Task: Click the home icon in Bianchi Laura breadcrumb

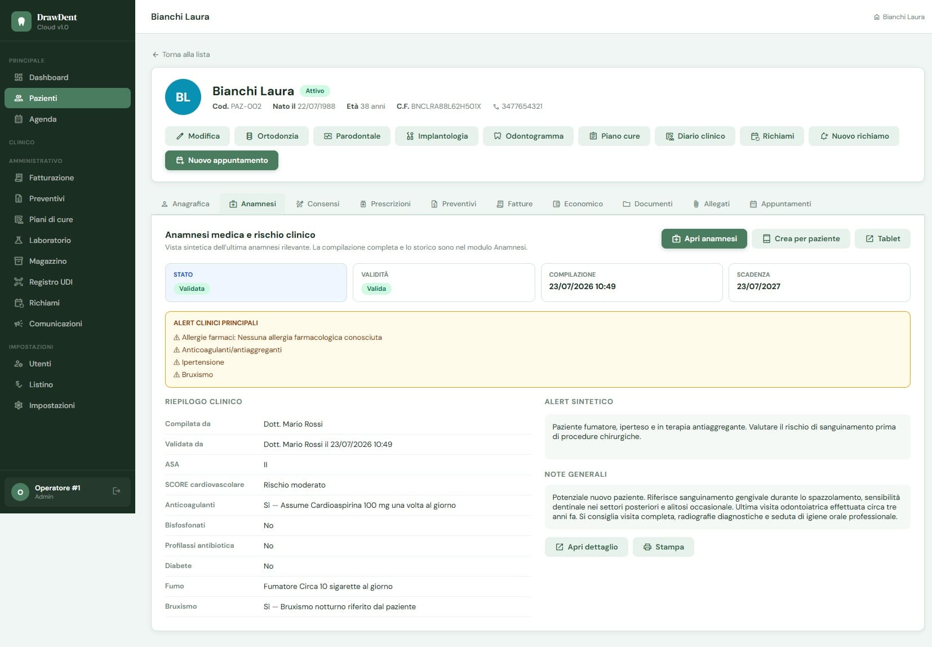Action: [877, 17]
